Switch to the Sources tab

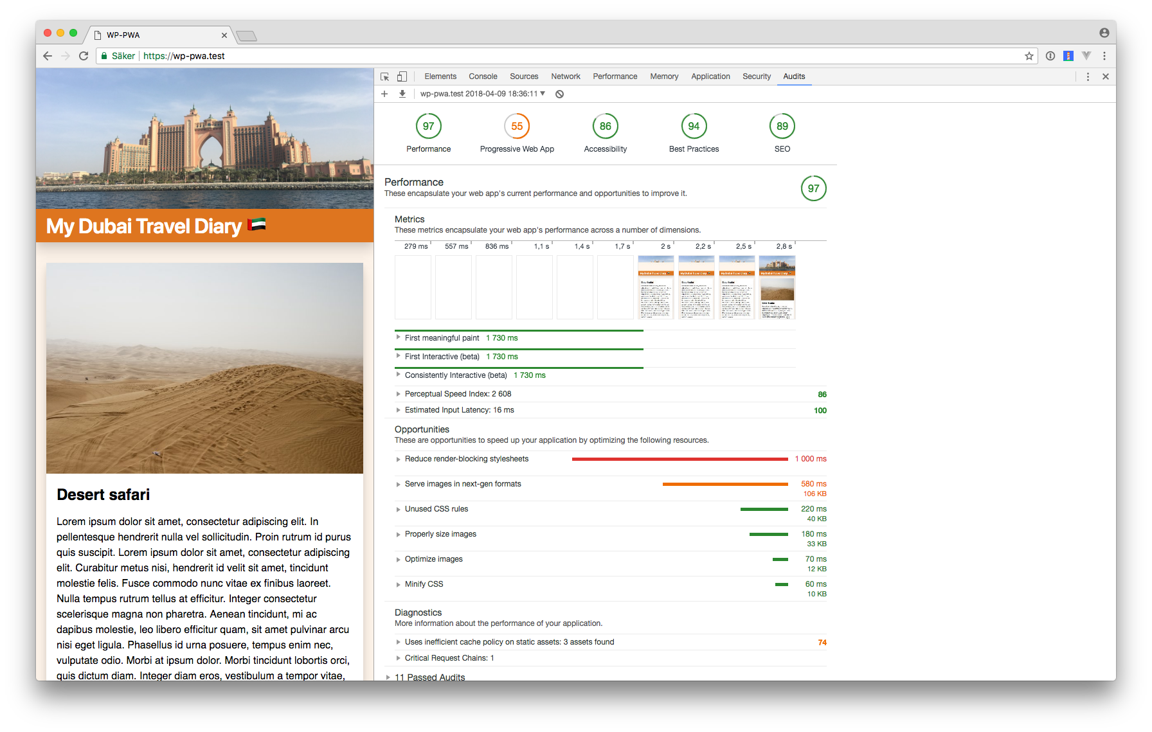click(x=524, y=76)
